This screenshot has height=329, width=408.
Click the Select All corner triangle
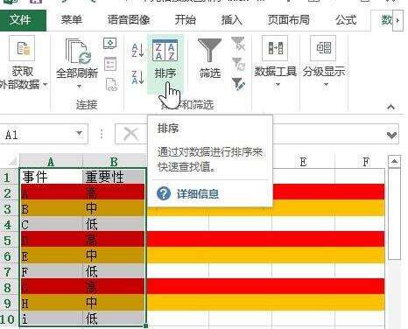click(11, 161)
